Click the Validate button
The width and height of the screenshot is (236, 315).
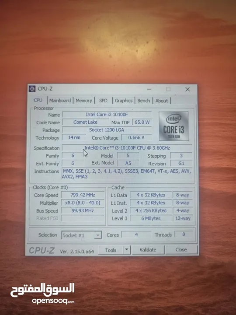point(148,250)
